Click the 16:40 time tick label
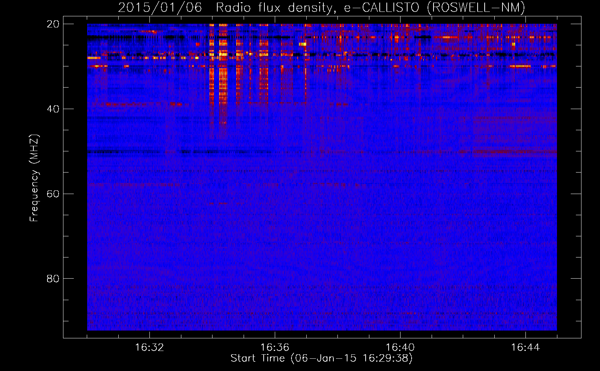The image size is (600, 371). [400, 348]
